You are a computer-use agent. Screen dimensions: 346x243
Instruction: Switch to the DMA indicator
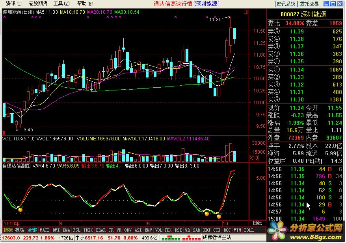(67, 230)
